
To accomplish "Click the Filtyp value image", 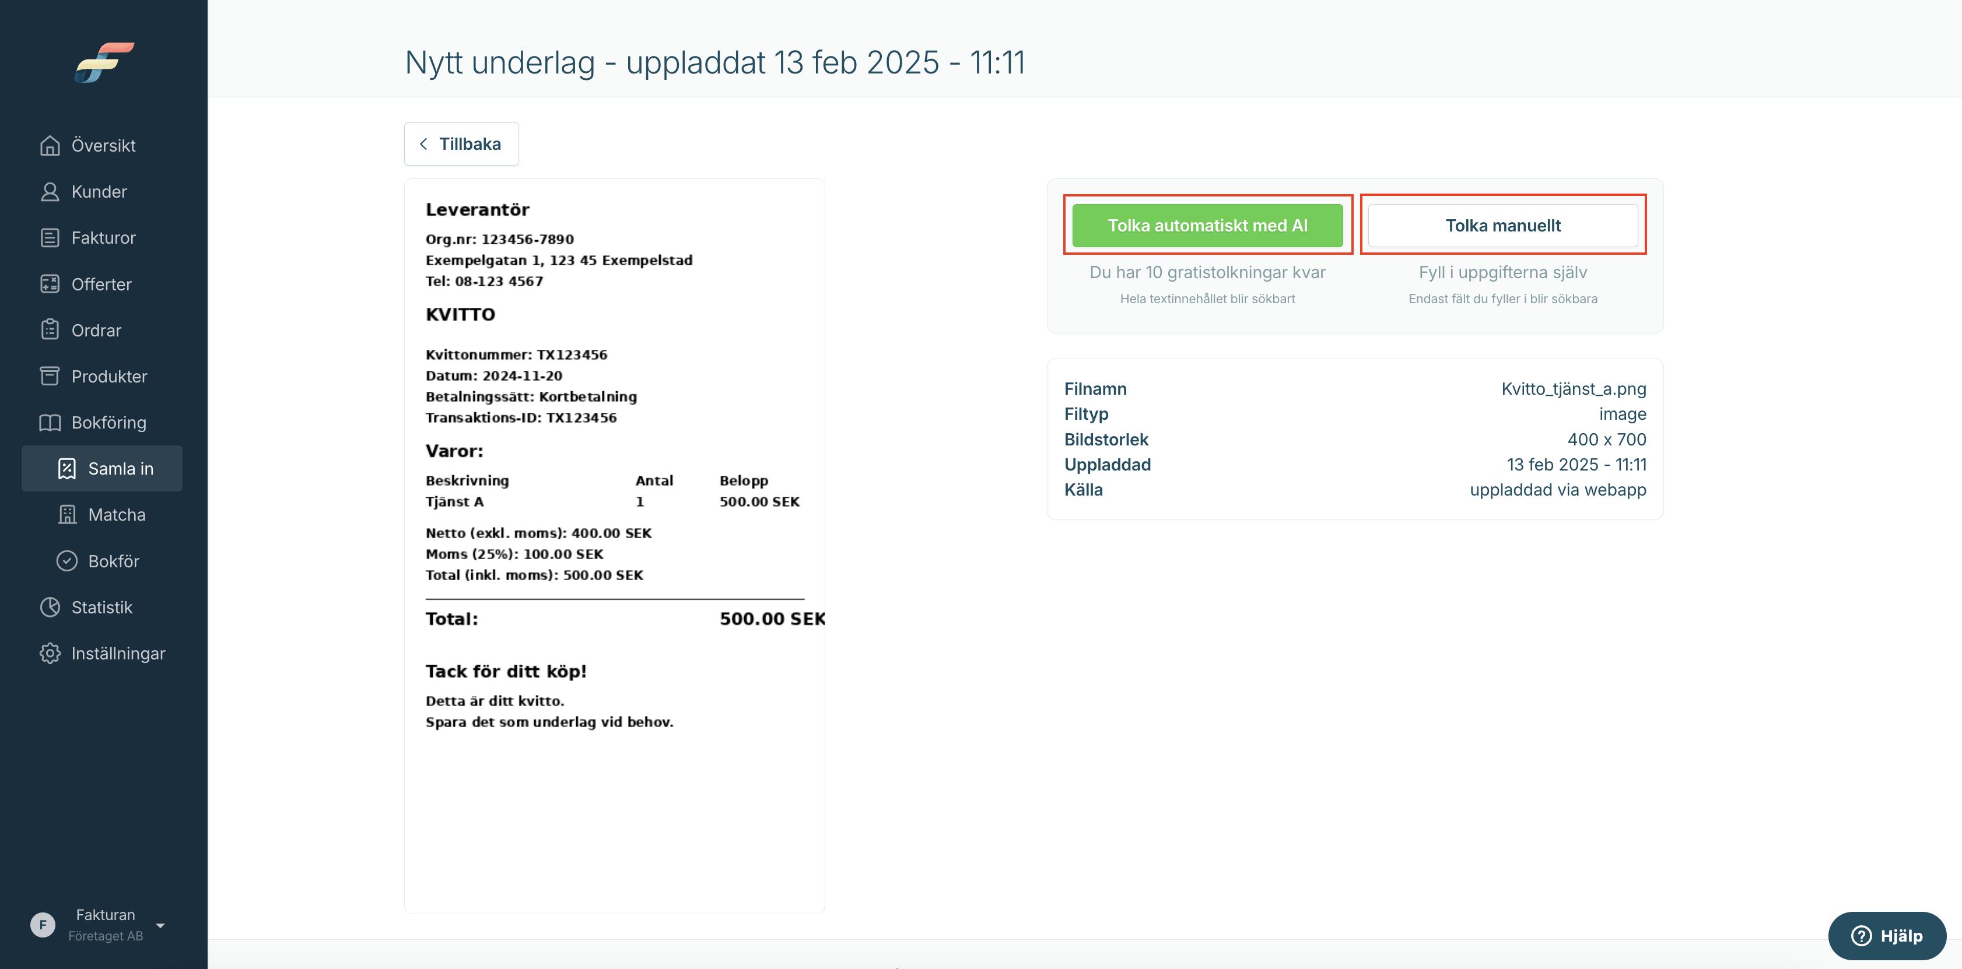I will pos(1623,414).
